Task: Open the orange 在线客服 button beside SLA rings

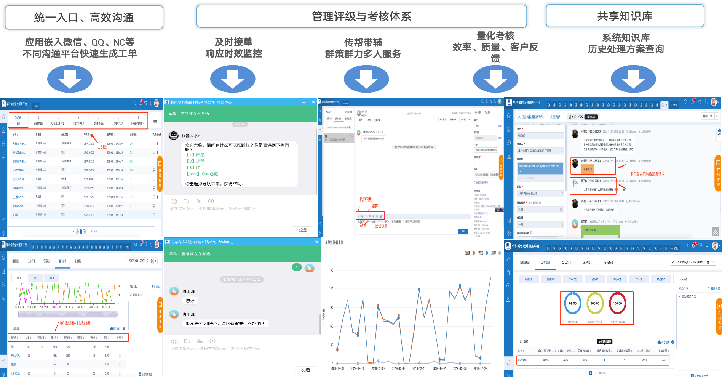Action: click(x=719, y=316)
